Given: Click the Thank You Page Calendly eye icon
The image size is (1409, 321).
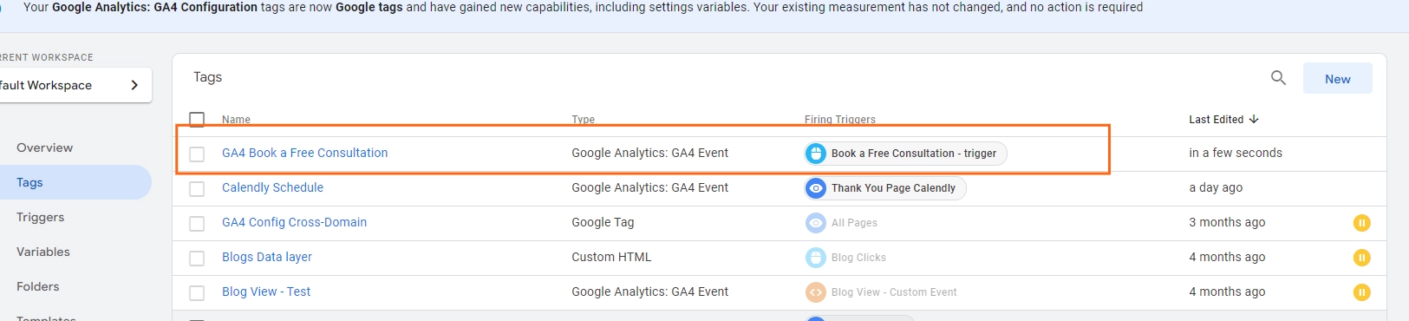Looking at the screenshot, I should pyautogui.click(x=816, y=188).
